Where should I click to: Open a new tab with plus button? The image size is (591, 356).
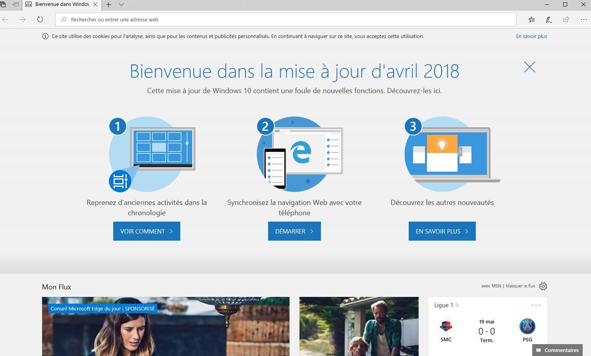[108, 5]
